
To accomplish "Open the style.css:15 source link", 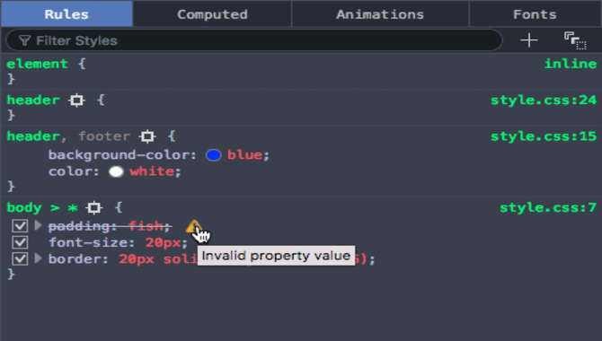I will pos(544,136).
